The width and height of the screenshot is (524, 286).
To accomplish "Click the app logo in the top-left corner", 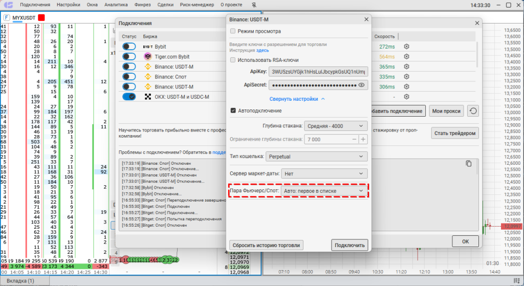I will [x=8, y=5].
